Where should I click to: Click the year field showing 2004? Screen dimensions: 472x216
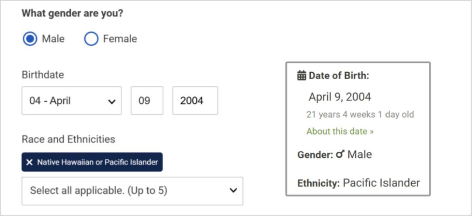coord(195,101)
